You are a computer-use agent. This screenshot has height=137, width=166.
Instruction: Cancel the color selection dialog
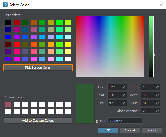(130, 130)
